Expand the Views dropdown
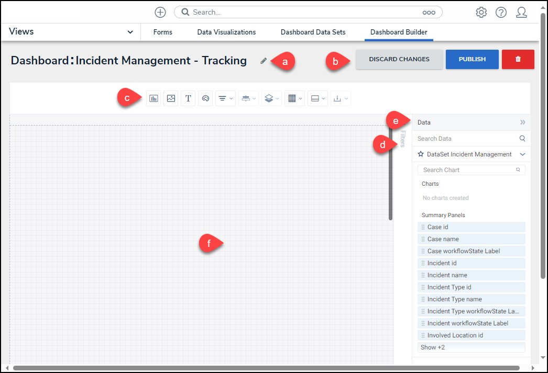 pos(130,32)
